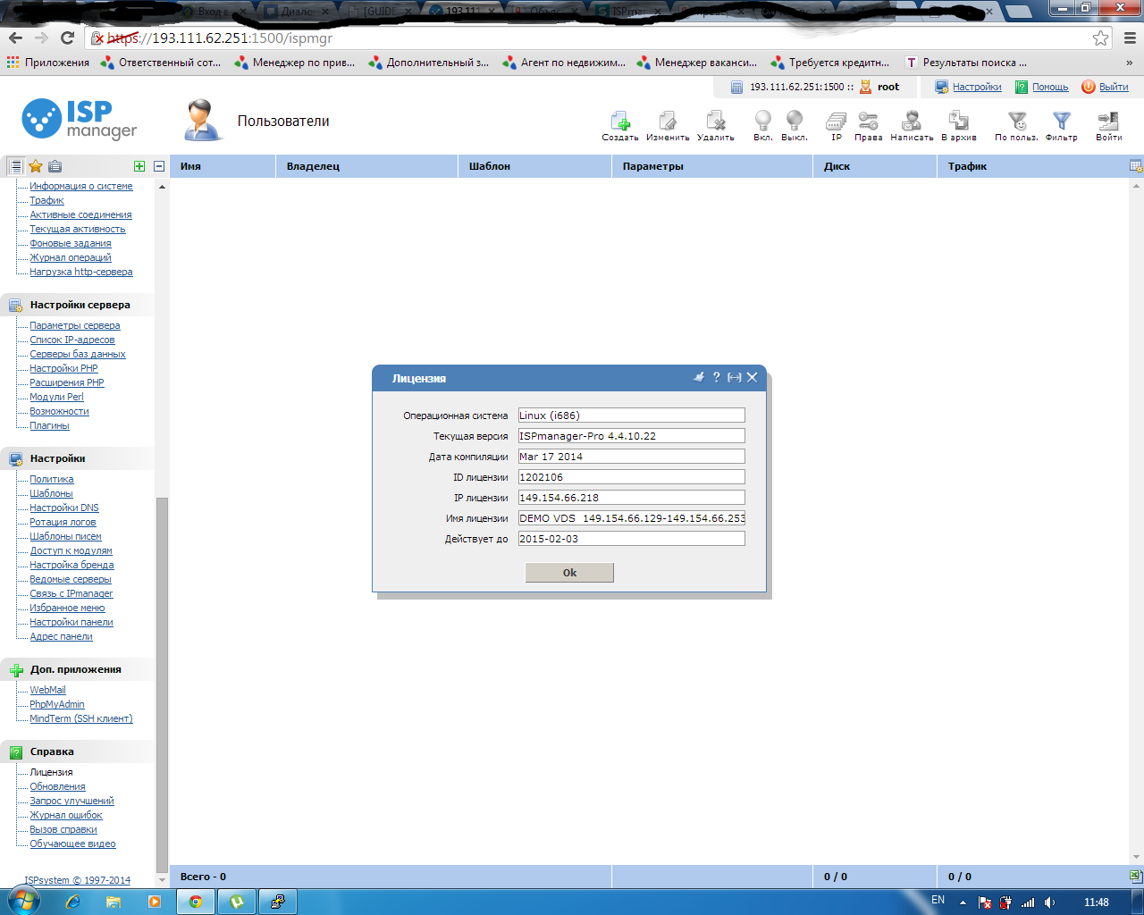Click the Excel export icon at bottom right
The image size is (1144, 915).
coord(1136,877)
